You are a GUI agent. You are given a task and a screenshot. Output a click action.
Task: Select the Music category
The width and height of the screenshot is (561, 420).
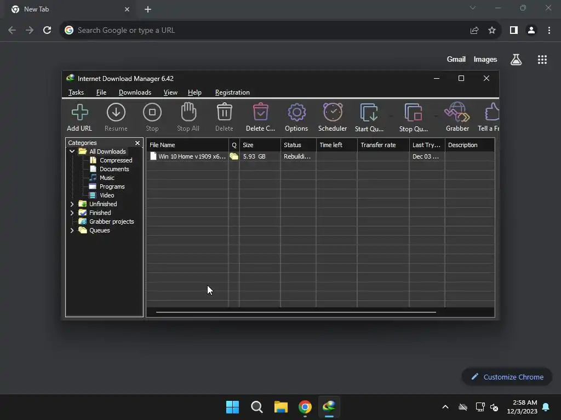tap(107, 178)
